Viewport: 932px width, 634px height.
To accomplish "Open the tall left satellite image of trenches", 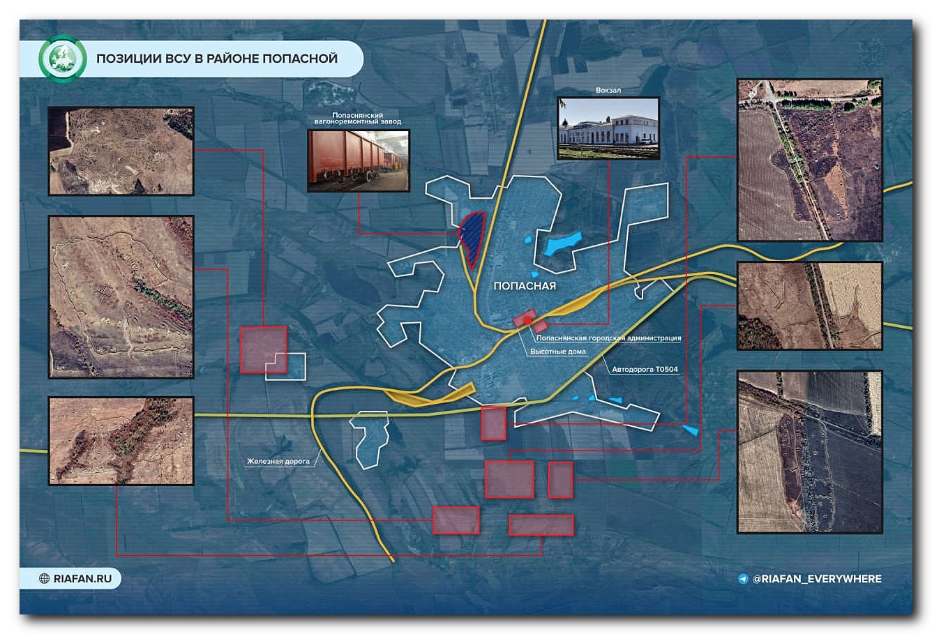I will click(x=121, y=296).
